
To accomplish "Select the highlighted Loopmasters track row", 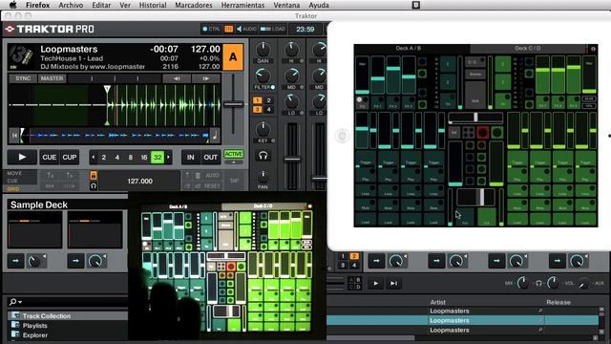I will tap(462, 320).
